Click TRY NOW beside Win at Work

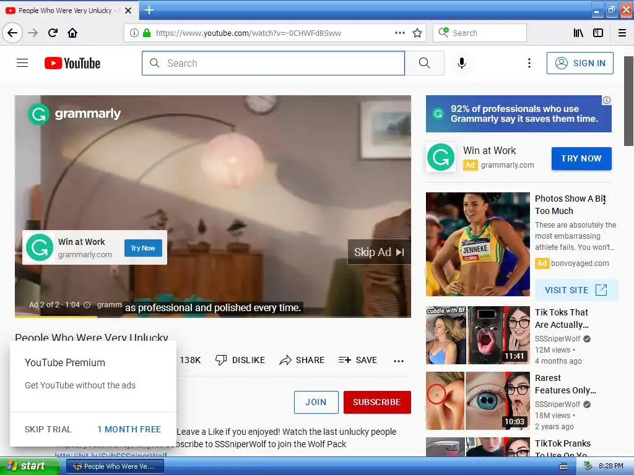581,159
